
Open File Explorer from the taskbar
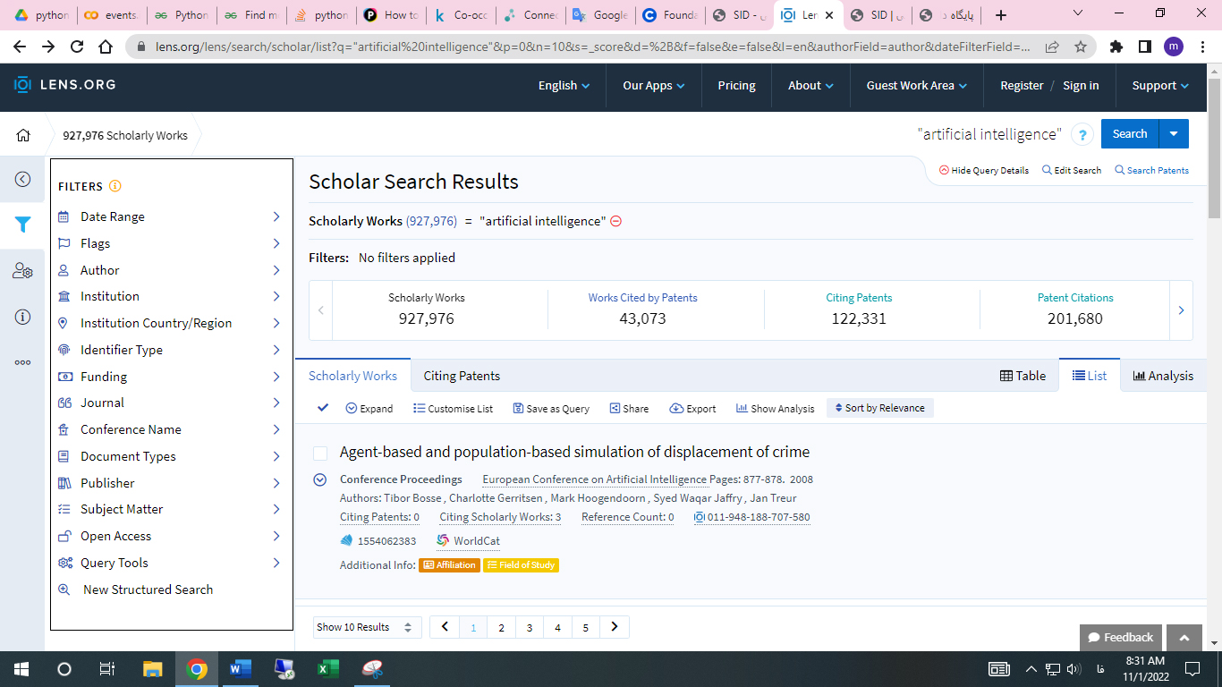[153, 668]
